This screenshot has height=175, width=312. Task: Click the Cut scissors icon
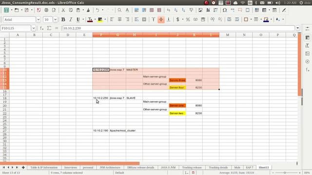pos(63,10)
